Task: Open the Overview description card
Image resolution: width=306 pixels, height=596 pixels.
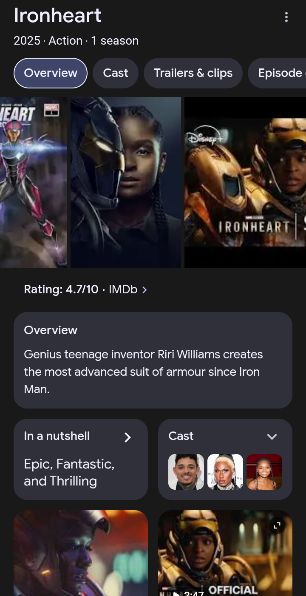Action: click(153, 360)
